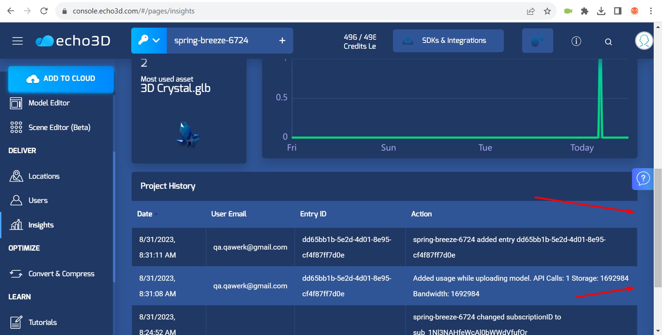Bookmark this page with the star icon
Image resolution: width=662 pixels, height=335 pixels.
click(x=547, y=11)
